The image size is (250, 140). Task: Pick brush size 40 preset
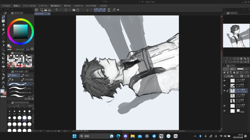point(24,119)
